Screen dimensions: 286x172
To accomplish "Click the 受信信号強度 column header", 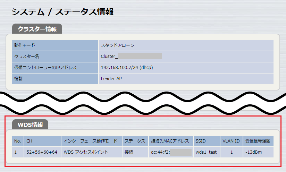I will pos(258,141).
